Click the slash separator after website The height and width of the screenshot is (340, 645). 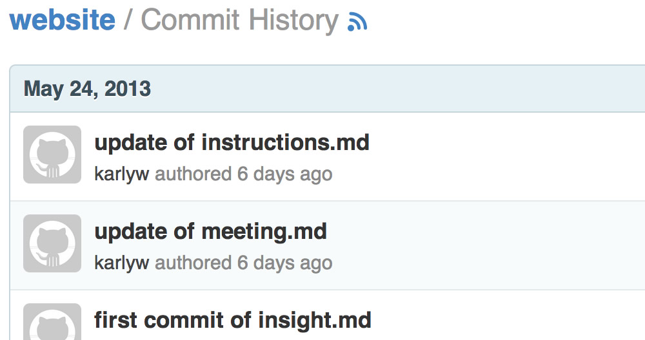[128, 21]
